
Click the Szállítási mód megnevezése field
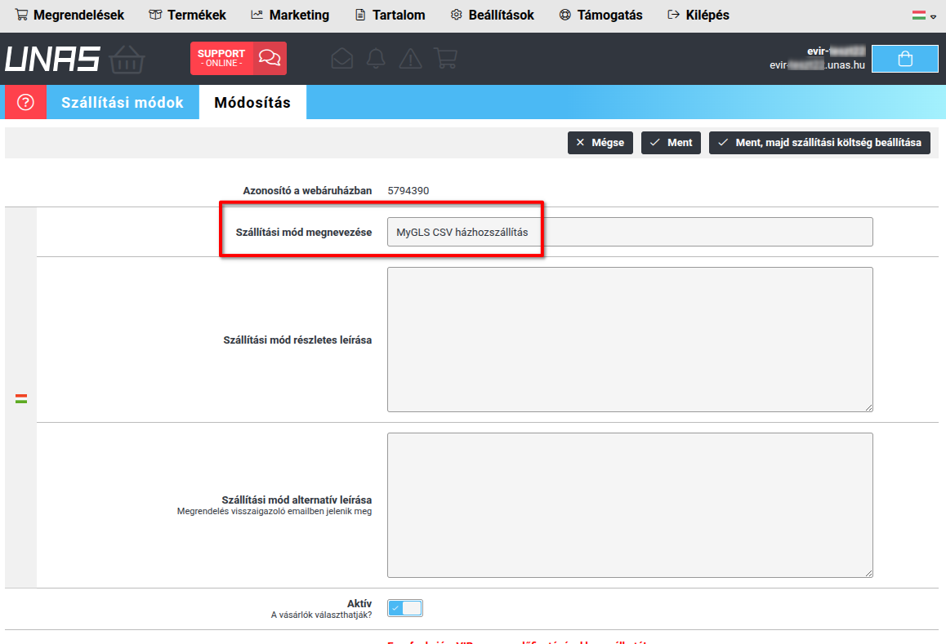tap(630, 232)
